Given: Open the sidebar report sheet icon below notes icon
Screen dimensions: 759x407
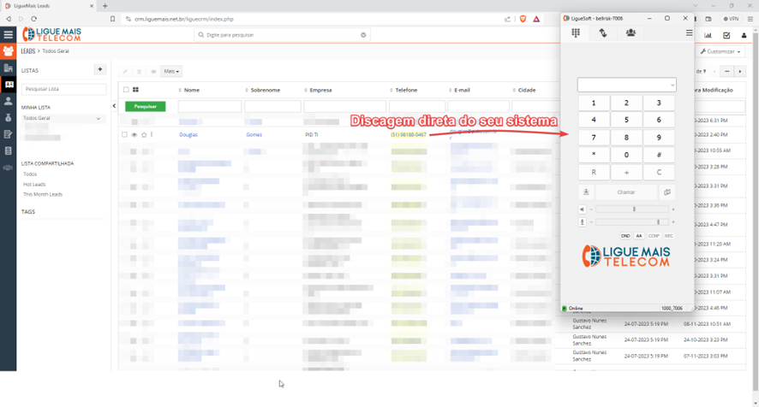Looking at the screenshot, I should click(x=9, y=150).
